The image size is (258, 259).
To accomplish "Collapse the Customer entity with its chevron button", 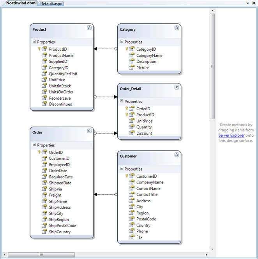I will (x=177, y=155).
